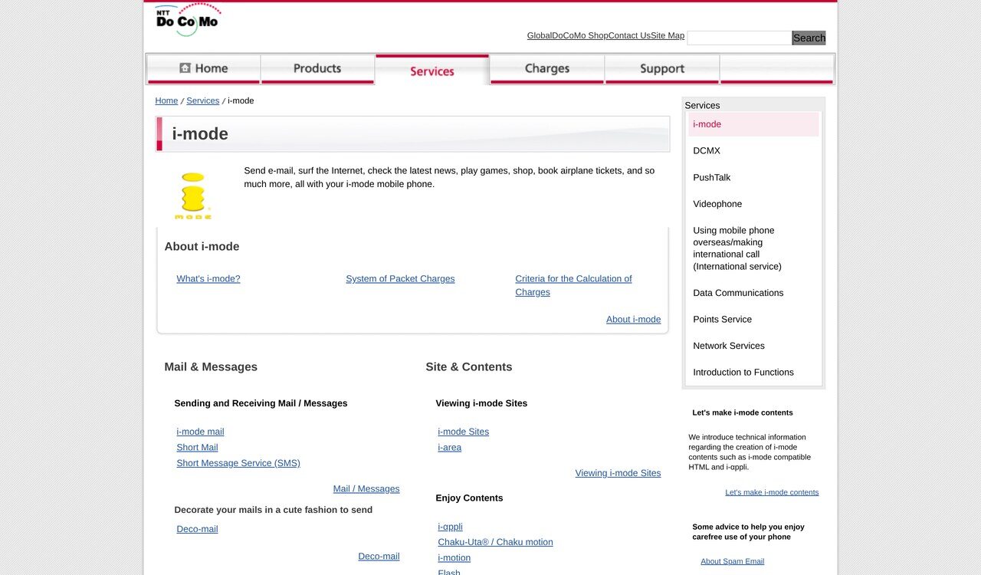Screen dimensions: 981x575
Task: Select PushTalk in Services sidebar
Action: 753,177
